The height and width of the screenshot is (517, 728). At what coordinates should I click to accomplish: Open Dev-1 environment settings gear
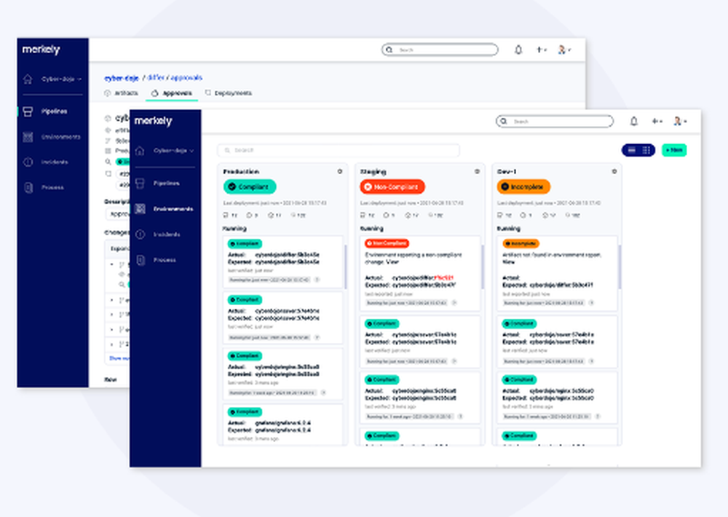tap(614, 171)
